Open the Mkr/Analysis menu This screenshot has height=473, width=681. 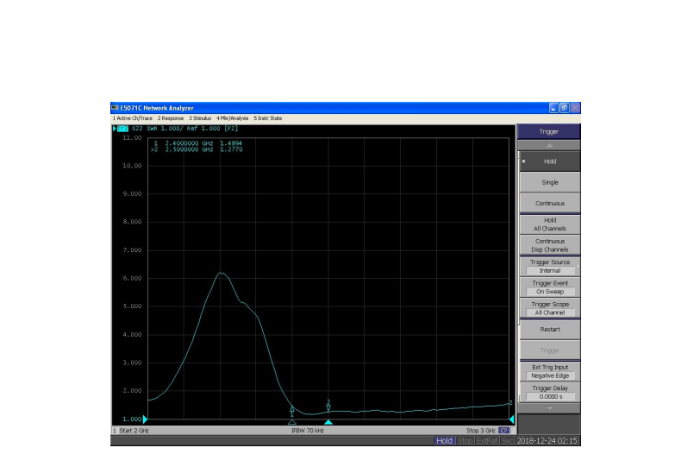pos(233,118)
